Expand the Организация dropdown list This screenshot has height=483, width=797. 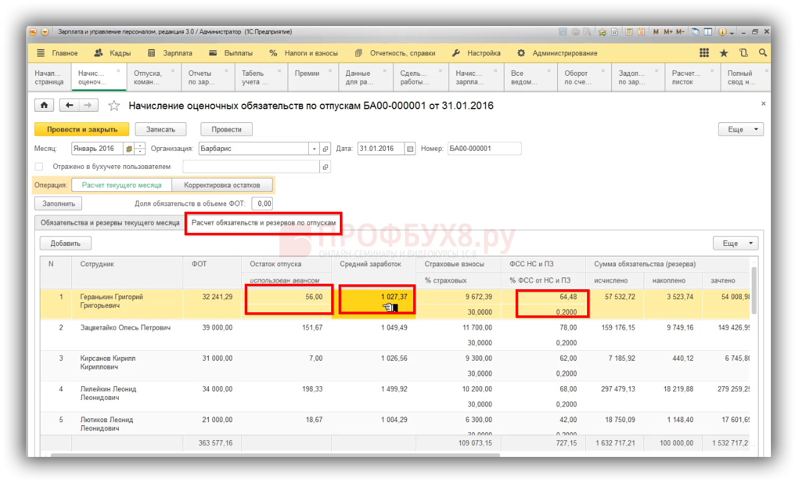point(314,149)
